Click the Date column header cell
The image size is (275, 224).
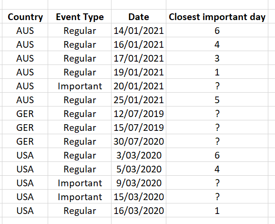[x=139, y=17]
